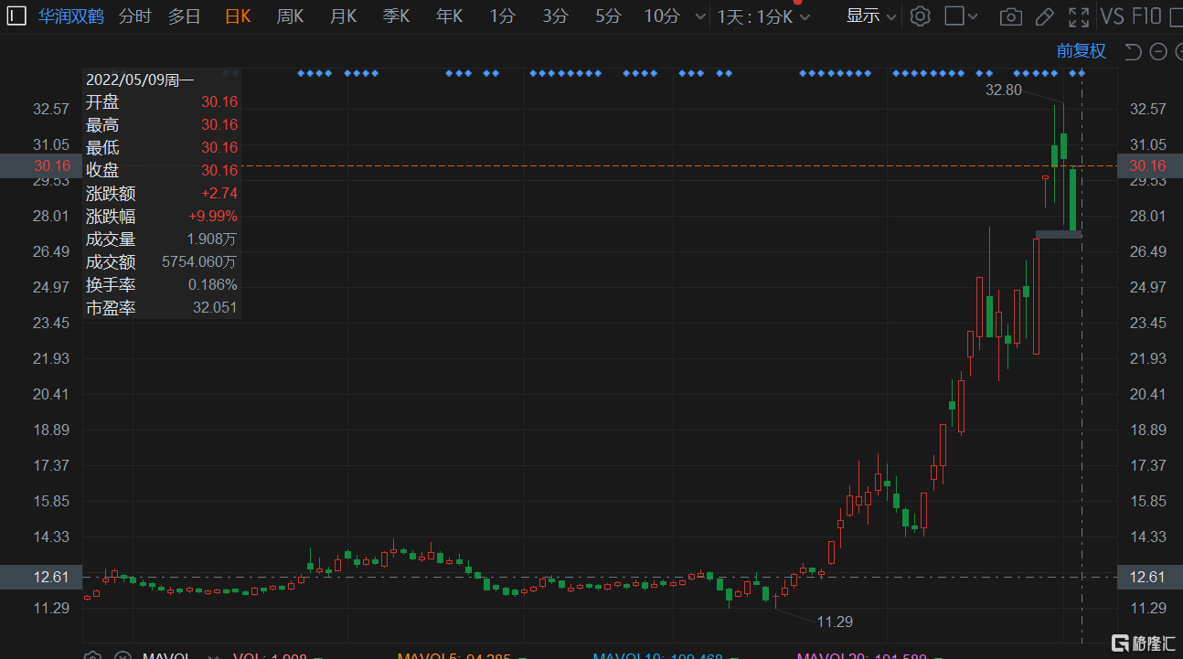Image resolution: width=1183 pixels, height=659 pixels.
Task: Select the 季K quarterly candlestick tab
Action: point(396,16)
